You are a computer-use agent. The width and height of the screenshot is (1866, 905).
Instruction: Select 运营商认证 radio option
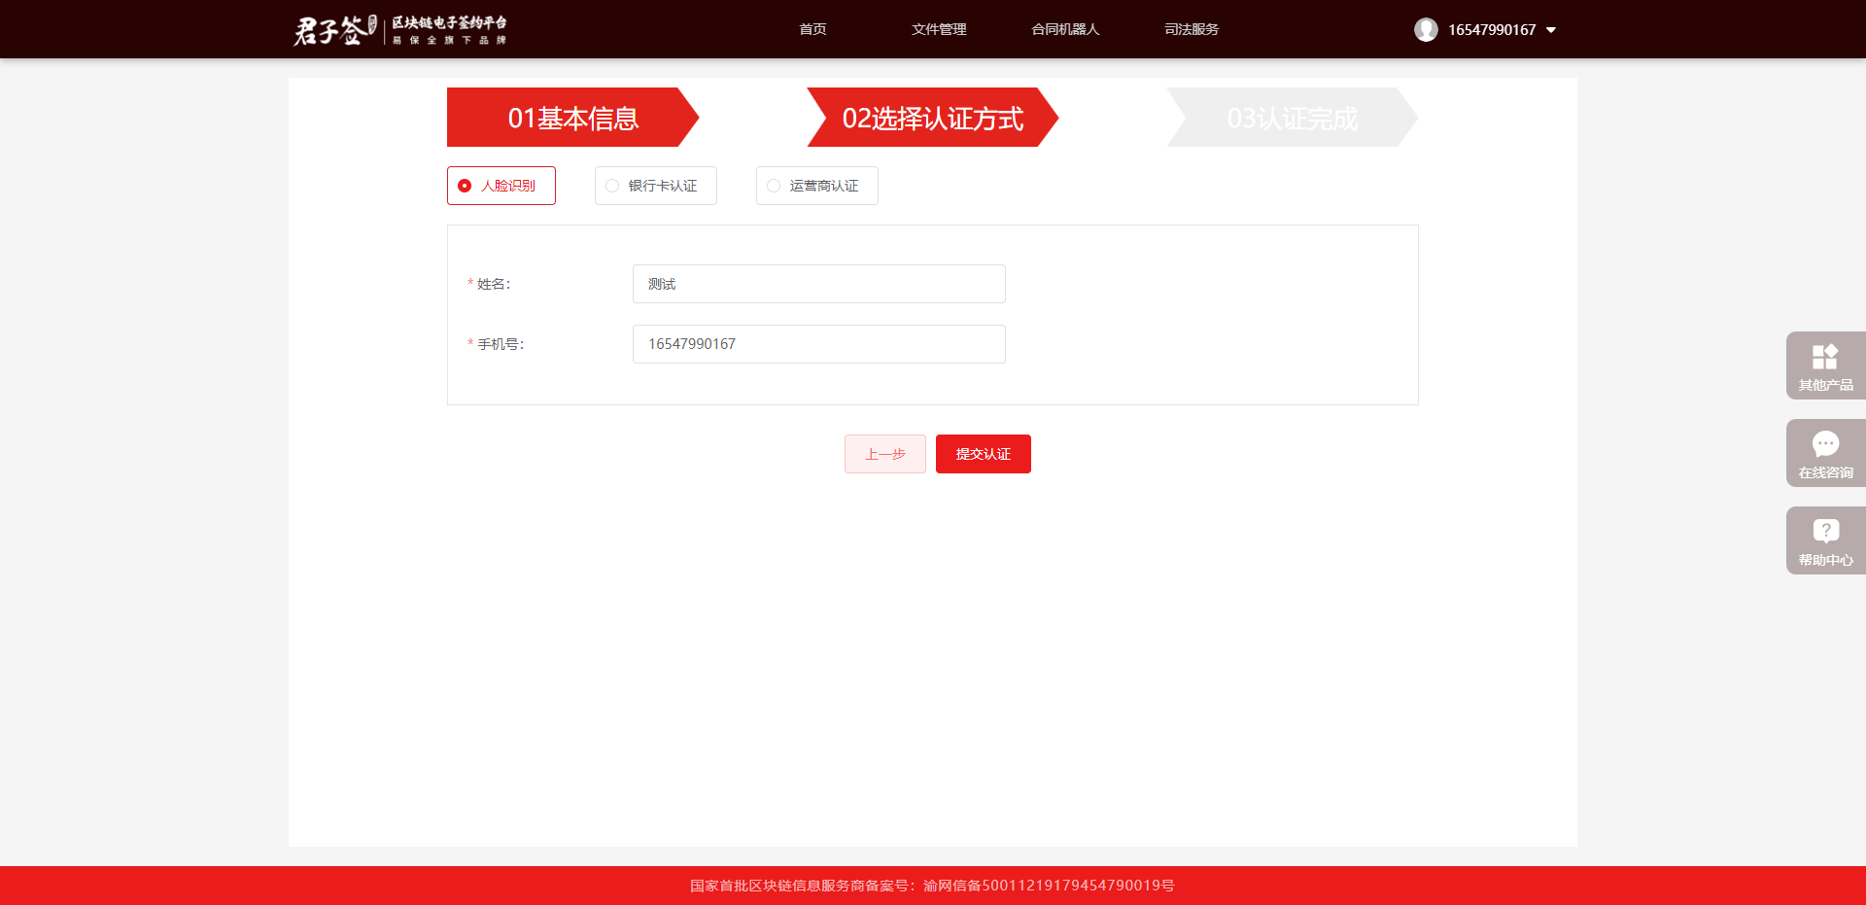pos(774,186)
